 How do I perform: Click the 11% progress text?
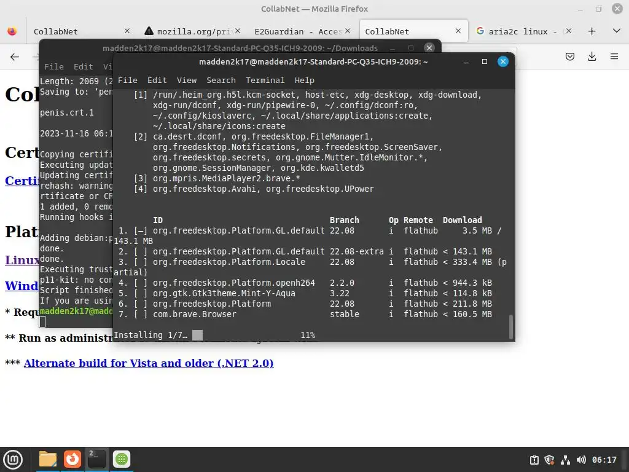(308, 335)
